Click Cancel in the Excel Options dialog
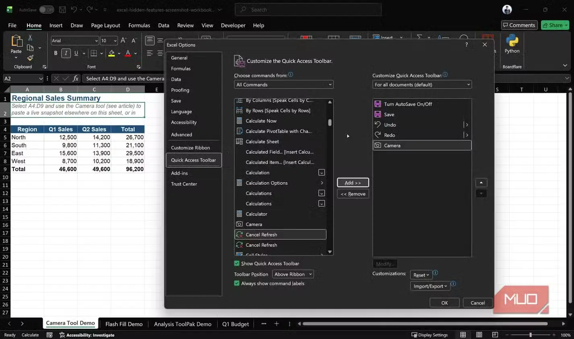 click(x=478, y=303)
